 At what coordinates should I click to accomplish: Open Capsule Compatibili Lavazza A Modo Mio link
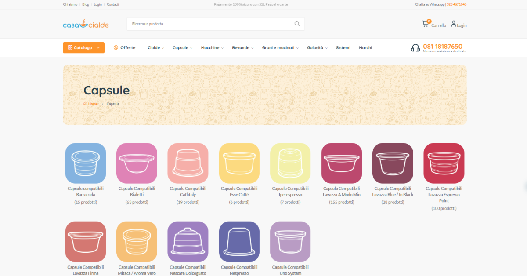(x=342, y=192)
